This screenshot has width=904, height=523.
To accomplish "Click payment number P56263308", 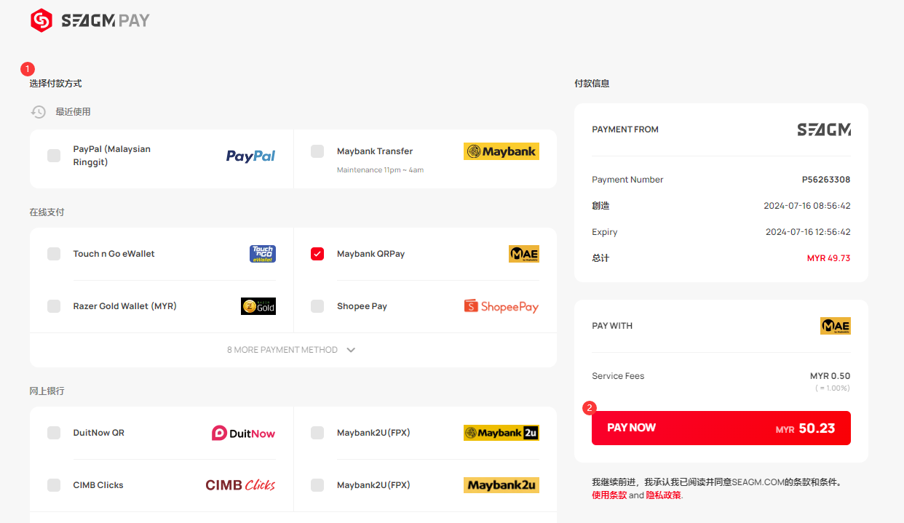I will 826,180.
